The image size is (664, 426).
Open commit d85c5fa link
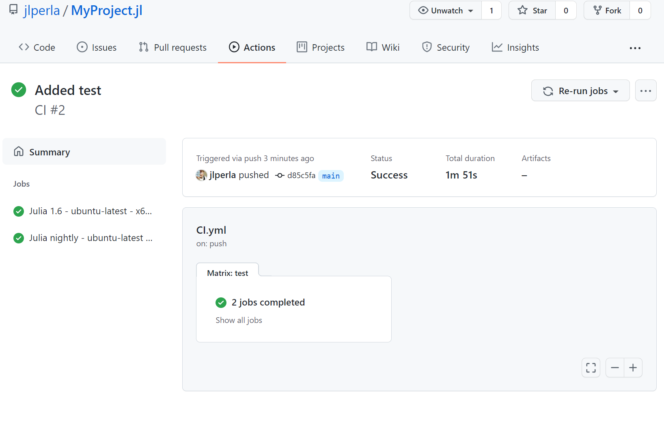click(x=301, y=175)
